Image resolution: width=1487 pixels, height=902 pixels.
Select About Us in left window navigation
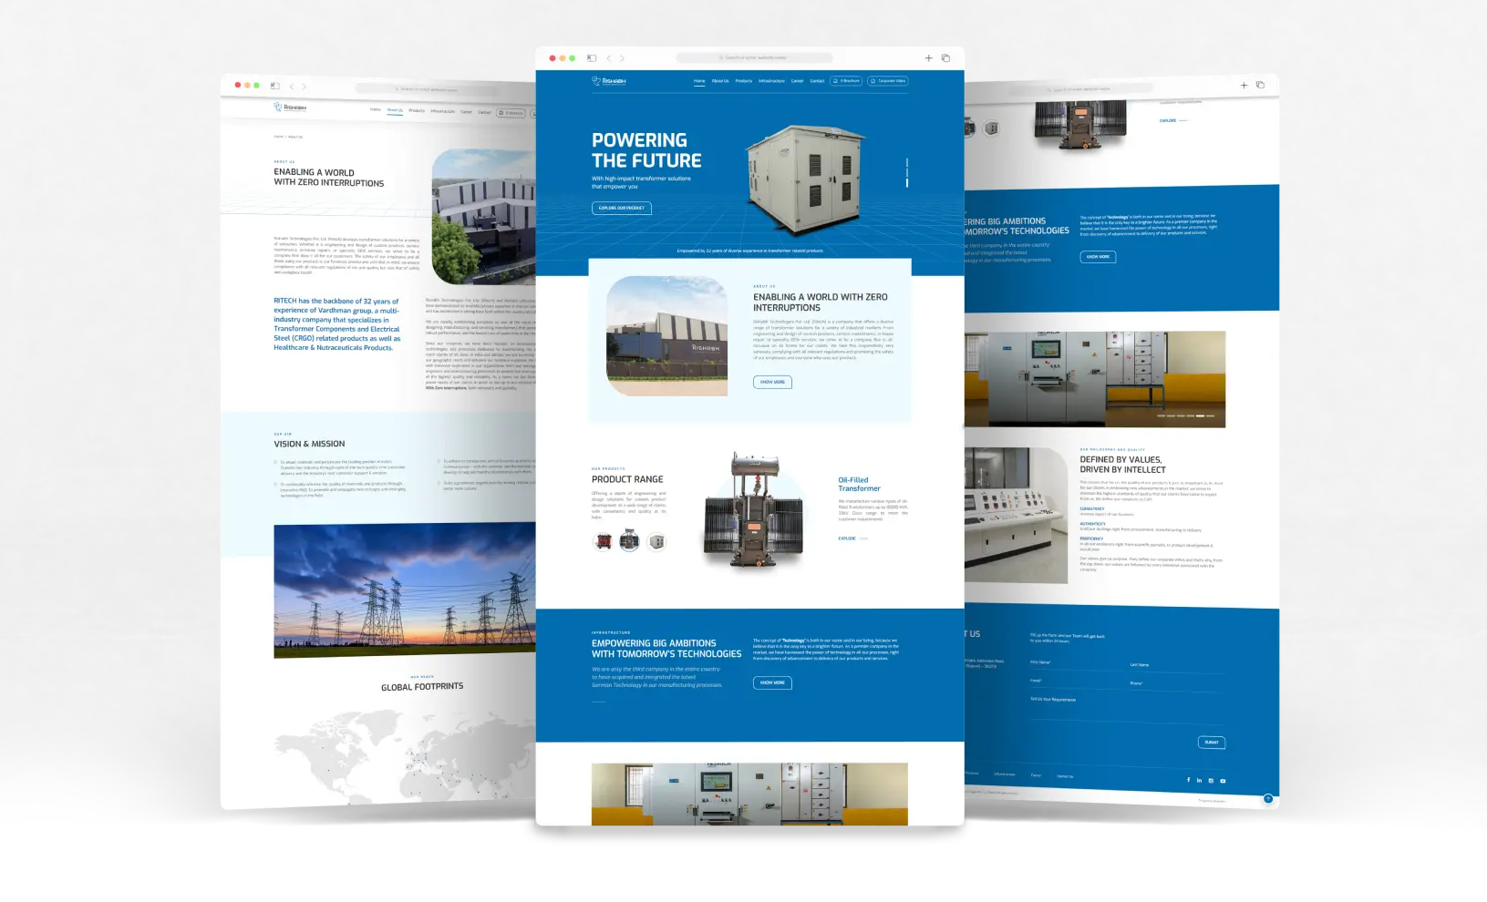coord(395,111)
